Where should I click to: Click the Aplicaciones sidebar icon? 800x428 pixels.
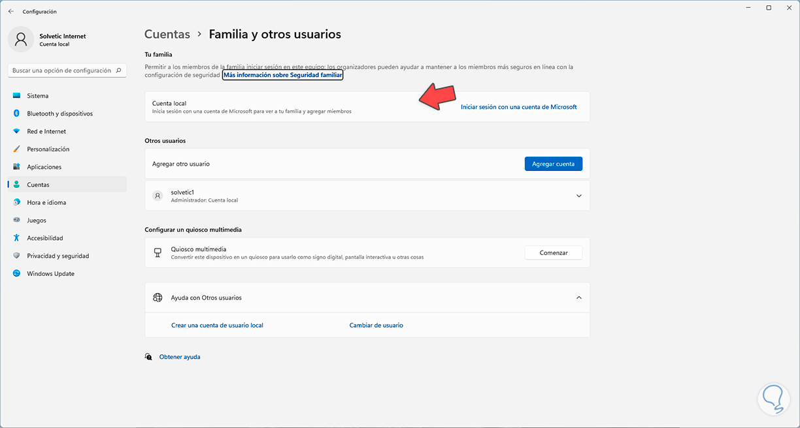point(17,167)
